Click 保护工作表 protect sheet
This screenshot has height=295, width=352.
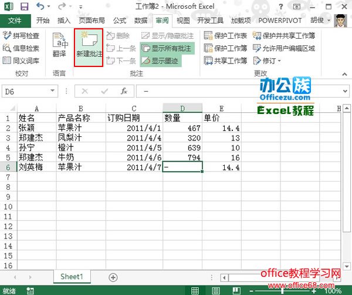[x=225, y=35]
